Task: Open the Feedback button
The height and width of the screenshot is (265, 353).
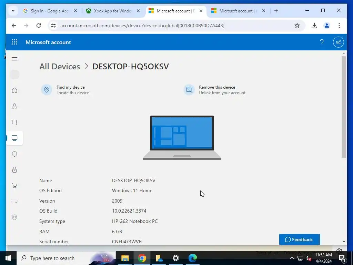Action: tap(300, 239)
